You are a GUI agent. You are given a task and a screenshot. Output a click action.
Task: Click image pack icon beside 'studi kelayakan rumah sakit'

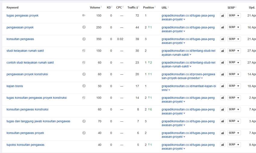(x=84, y=51)
